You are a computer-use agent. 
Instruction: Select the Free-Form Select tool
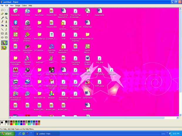[x=2, y=10]
